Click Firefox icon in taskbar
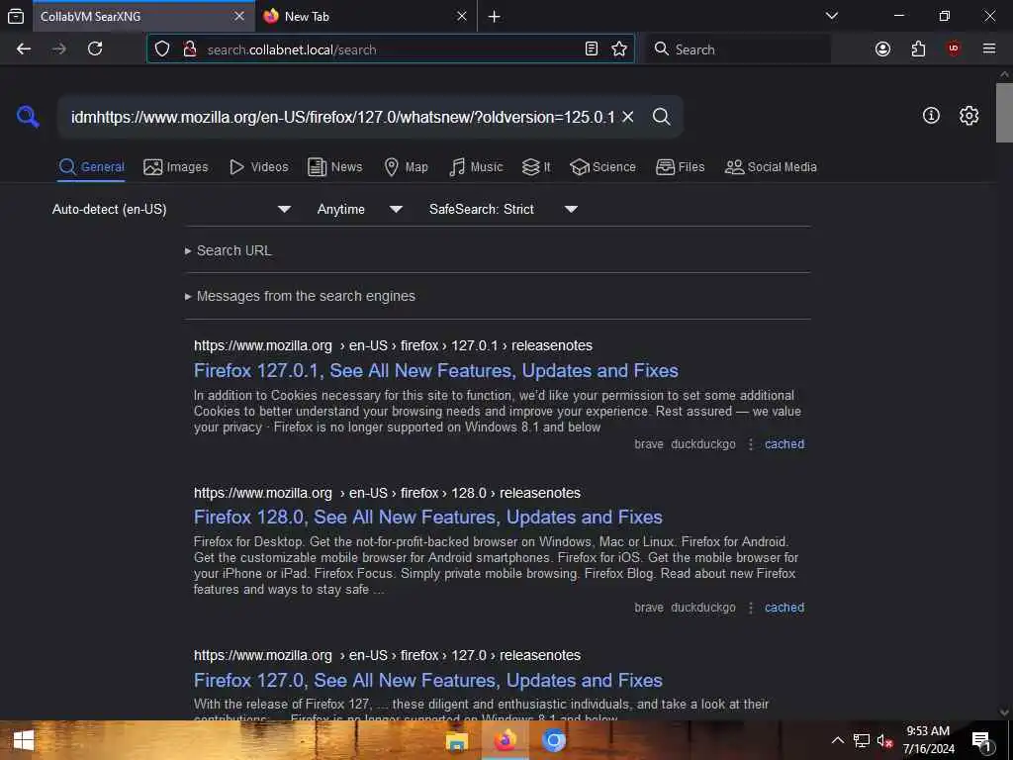 pyautogui.click(x=506, y=741)
